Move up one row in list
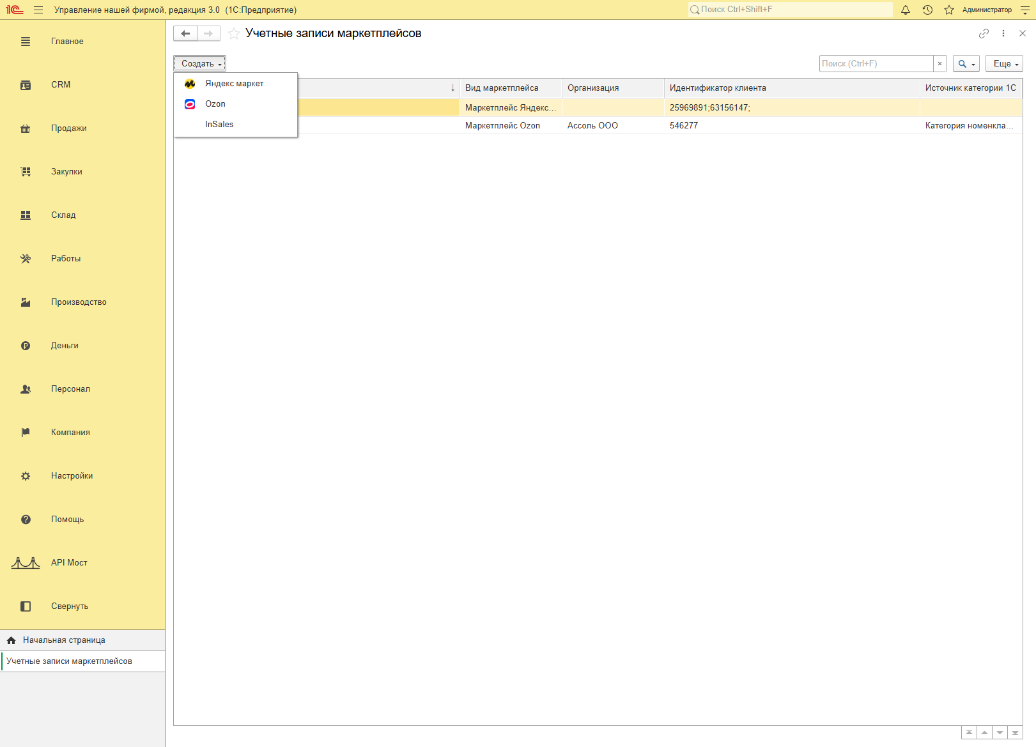Image resolution: width=1036 pixels, height=747 pixels. [x=985, y=733]
